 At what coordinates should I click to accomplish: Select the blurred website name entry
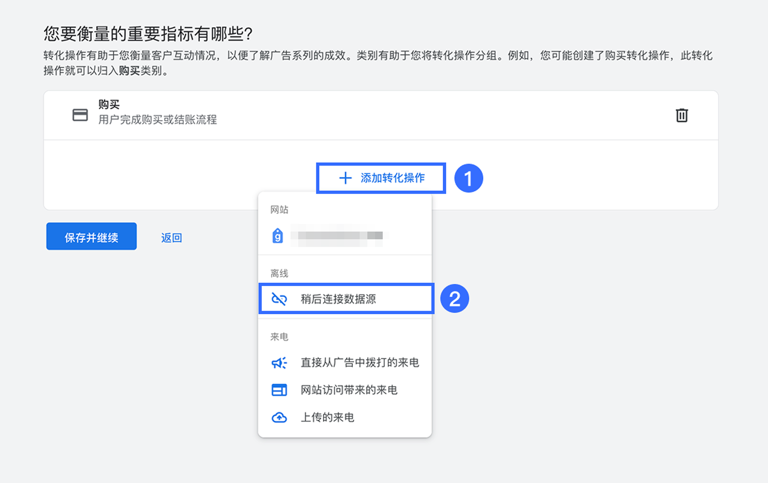(x=339, y=236)
